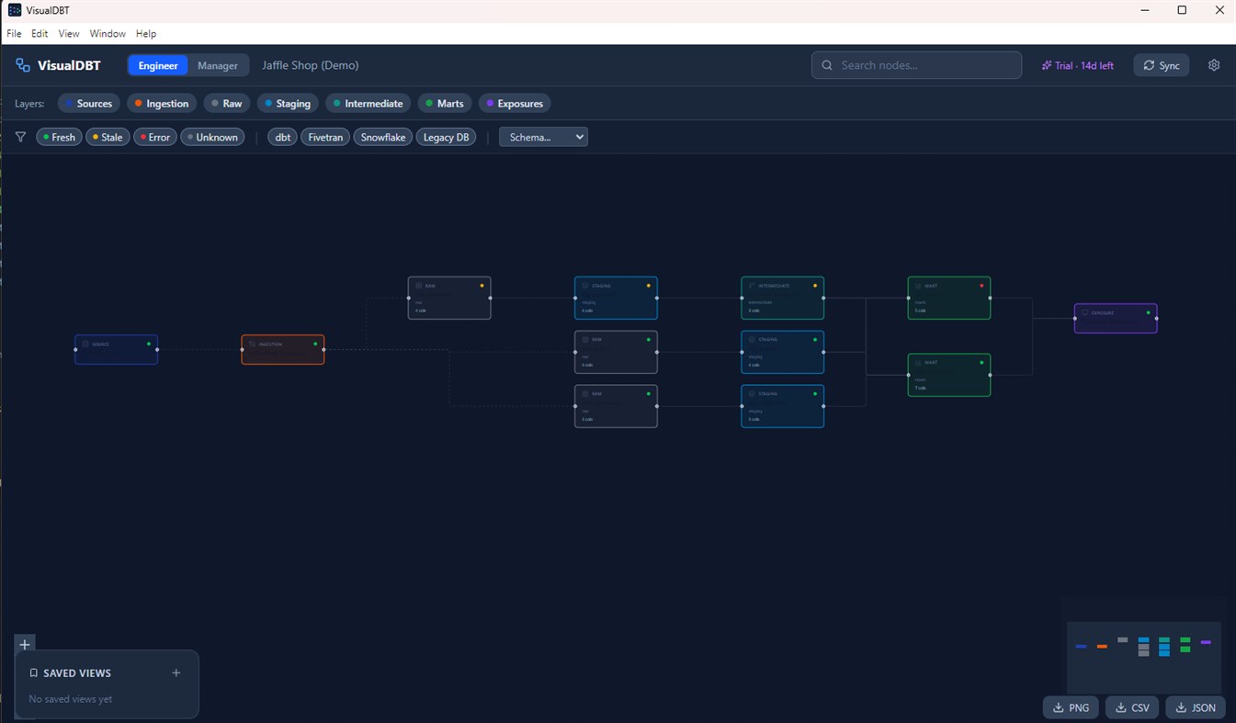Toggle the Intermediate layer chip

point(368,103)
